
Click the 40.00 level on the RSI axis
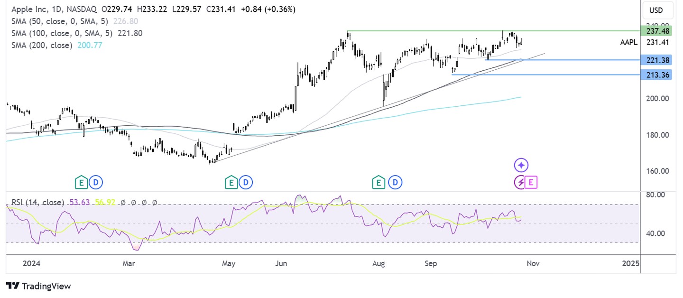pos(656,233)
